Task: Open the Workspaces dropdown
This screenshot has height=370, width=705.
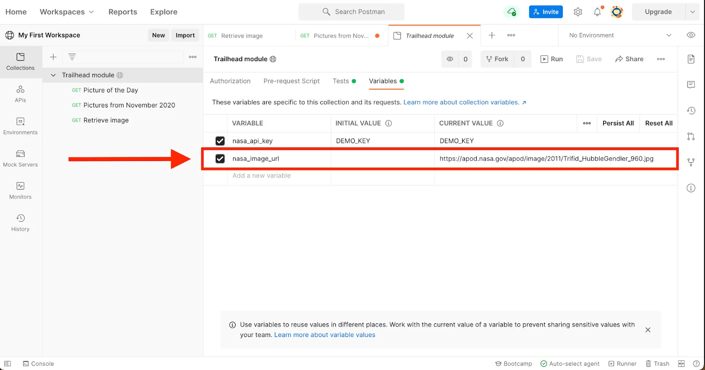Action: click(x=67, y=12)
